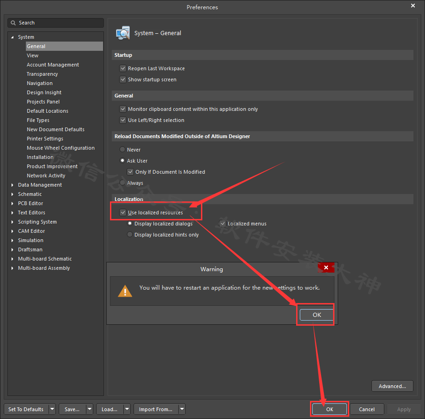Open Default Locations preferences
The image size is (425, 419).
point(48,110)
